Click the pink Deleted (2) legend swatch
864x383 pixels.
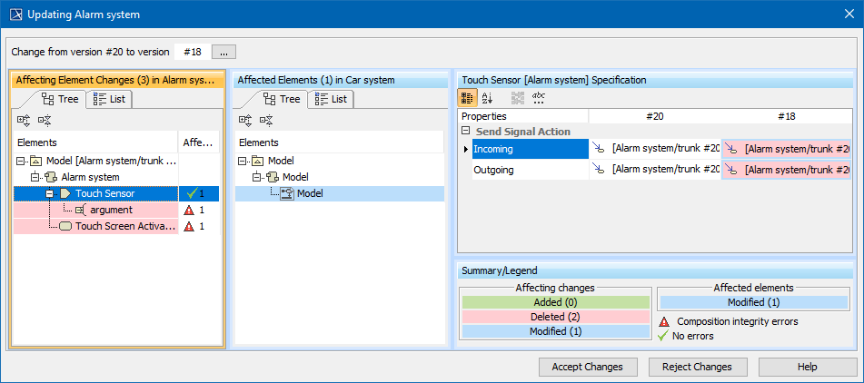tap(555, 317)
